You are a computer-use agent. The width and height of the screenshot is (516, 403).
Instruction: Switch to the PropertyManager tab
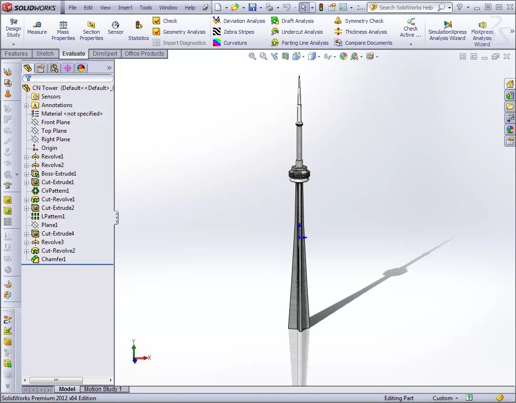click(41, 68)
